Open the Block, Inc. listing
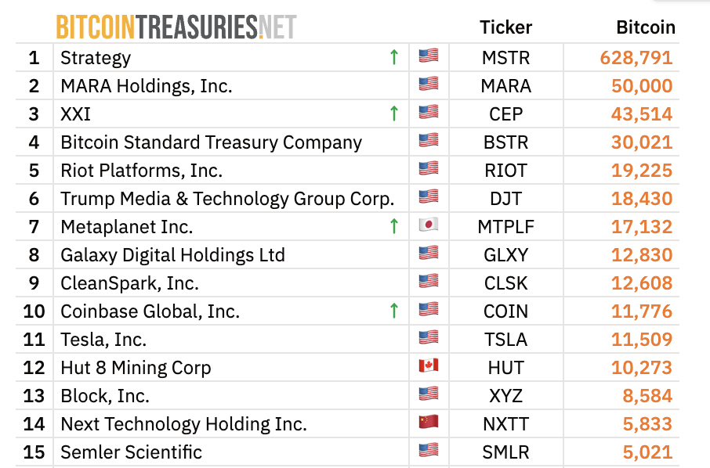The width and height of the screenshot is (710, 468). point(105,396)
